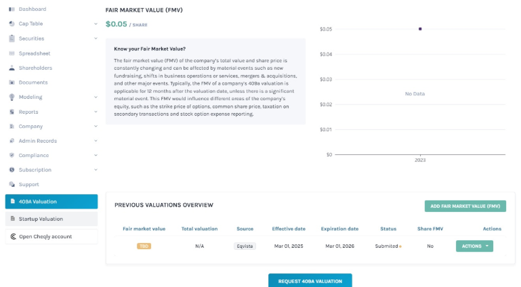Click the Spreadsheet grid icon
This screenshot has height=287, width=521.
click(x=12, y=53)
